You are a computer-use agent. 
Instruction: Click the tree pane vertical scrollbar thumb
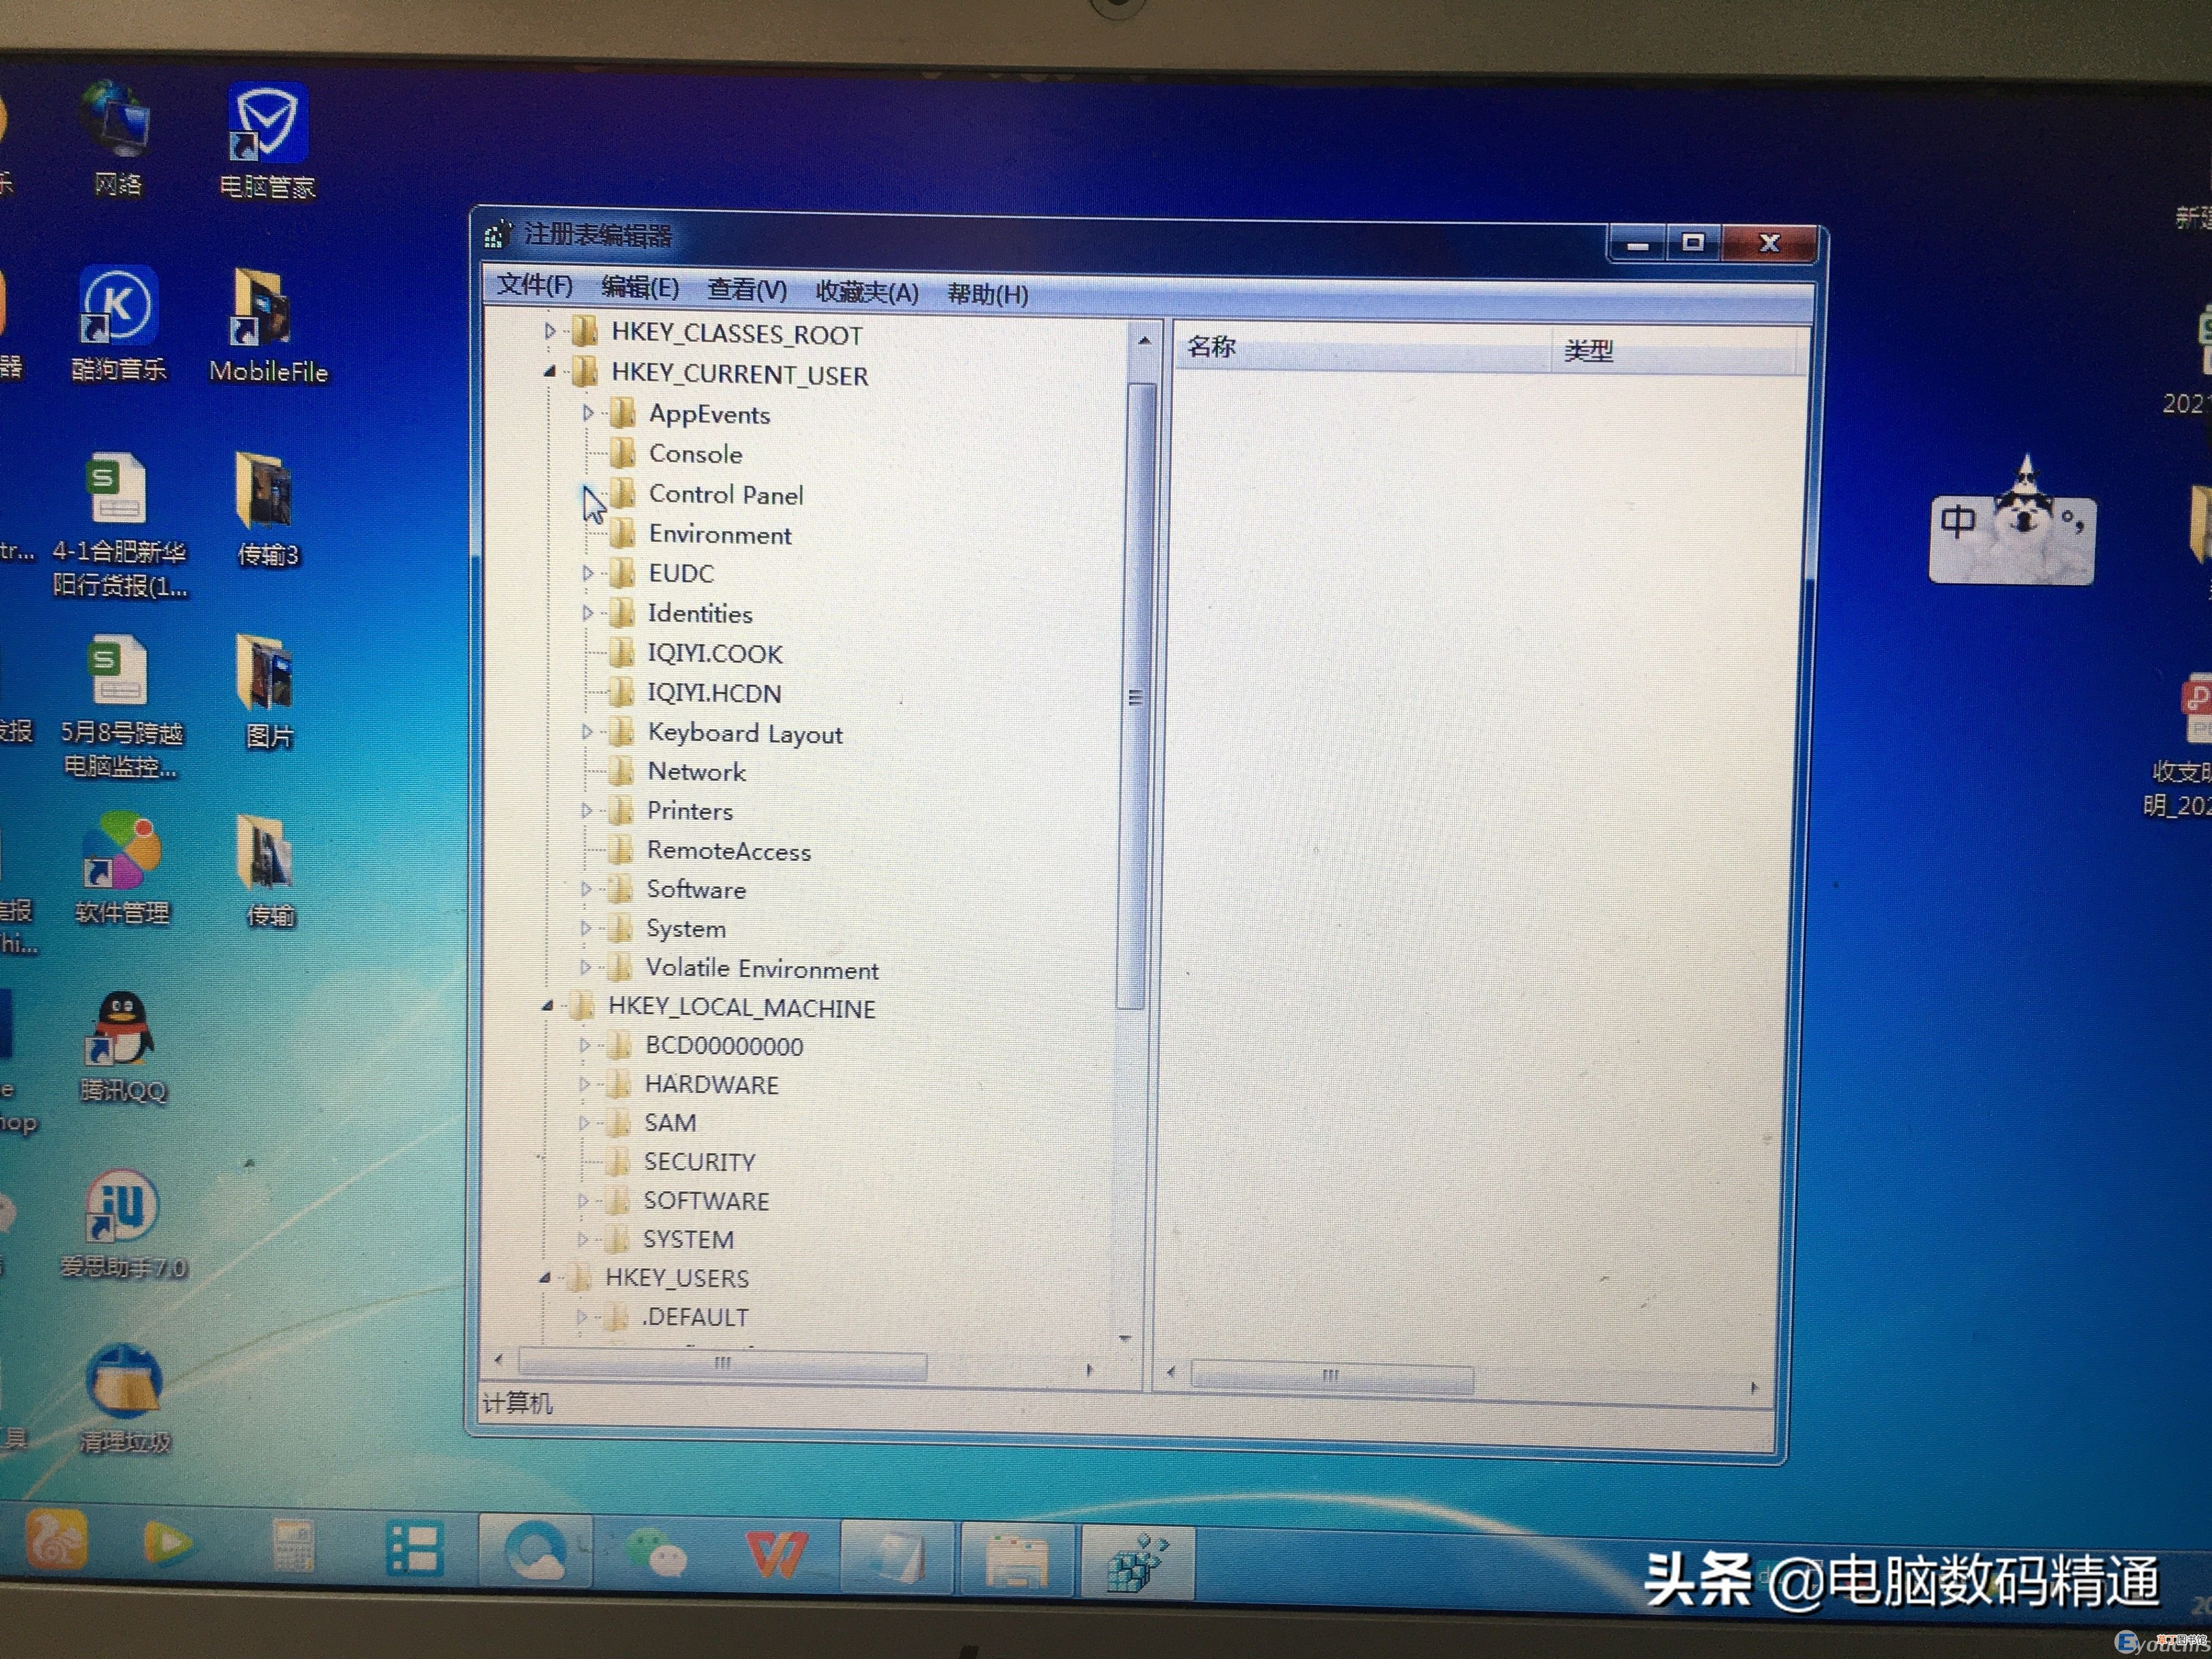tap(1135, 696)
